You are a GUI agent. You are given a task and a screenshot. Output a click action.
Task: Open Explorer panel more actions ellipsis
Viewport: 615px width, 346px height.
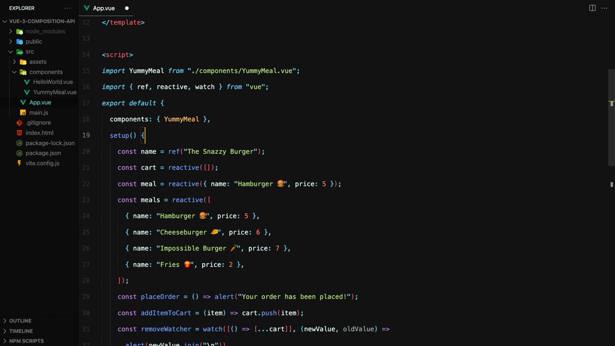67,8
